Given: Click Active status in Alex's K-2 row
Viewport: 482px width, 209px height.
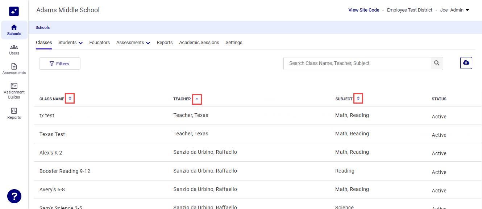Looking at the screenshot, I should (x=439, y=153).
